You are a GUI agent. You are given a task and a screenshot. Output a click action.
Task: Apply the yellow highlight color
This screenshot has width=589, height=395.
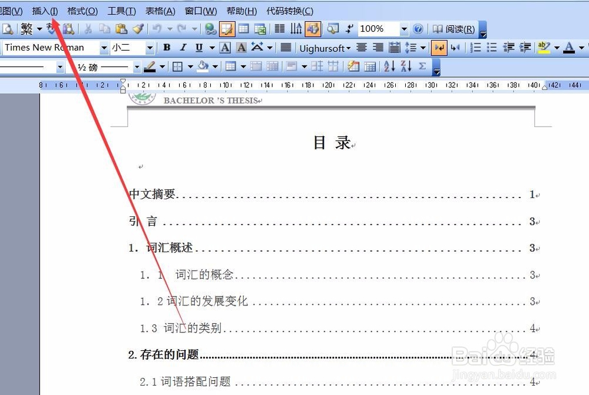pyautogui.click(x=544, y=47)
